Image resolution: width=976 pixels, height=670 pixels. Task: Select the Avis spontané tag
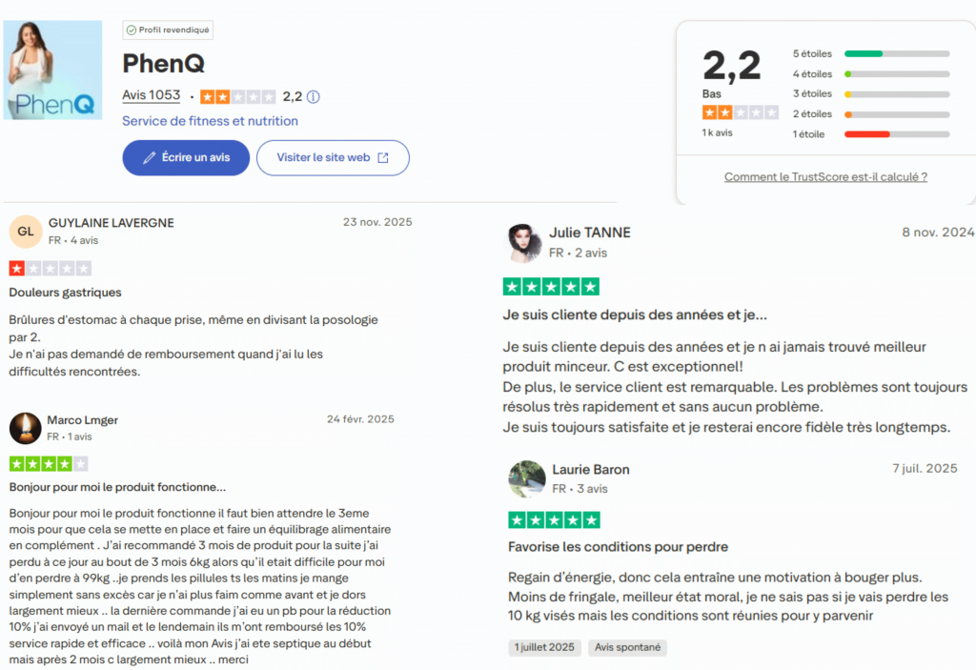(627, 647)
